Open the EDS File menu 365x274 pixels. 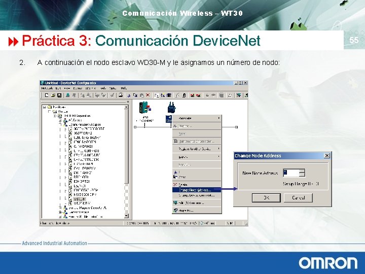[x=91, y=88]
